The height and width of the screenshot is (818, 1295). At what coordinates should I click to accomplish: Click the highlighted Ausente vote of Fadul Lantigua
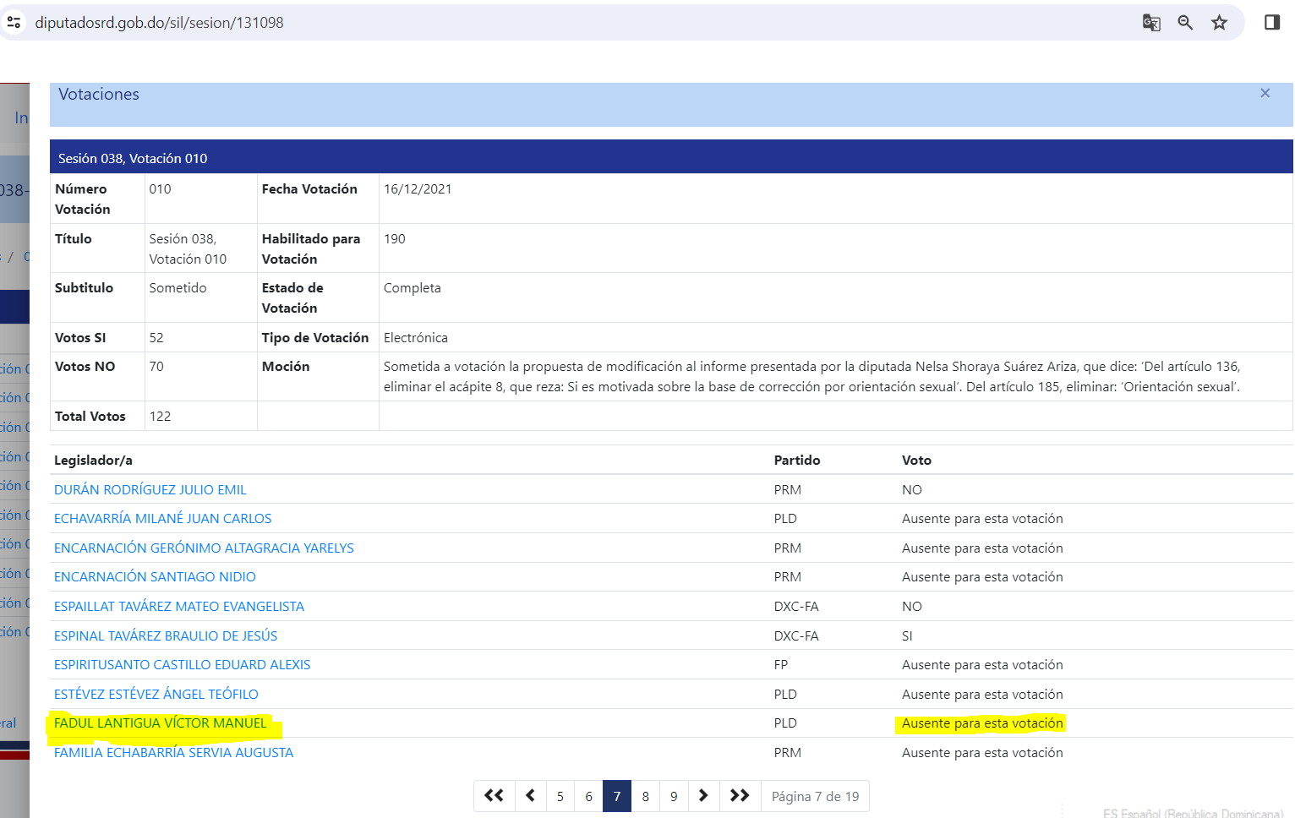(x=982, y=723)
